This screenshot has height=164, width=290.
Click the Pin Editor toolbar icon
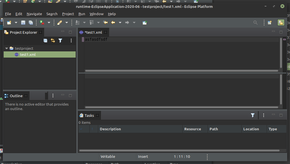click(145, 22)
